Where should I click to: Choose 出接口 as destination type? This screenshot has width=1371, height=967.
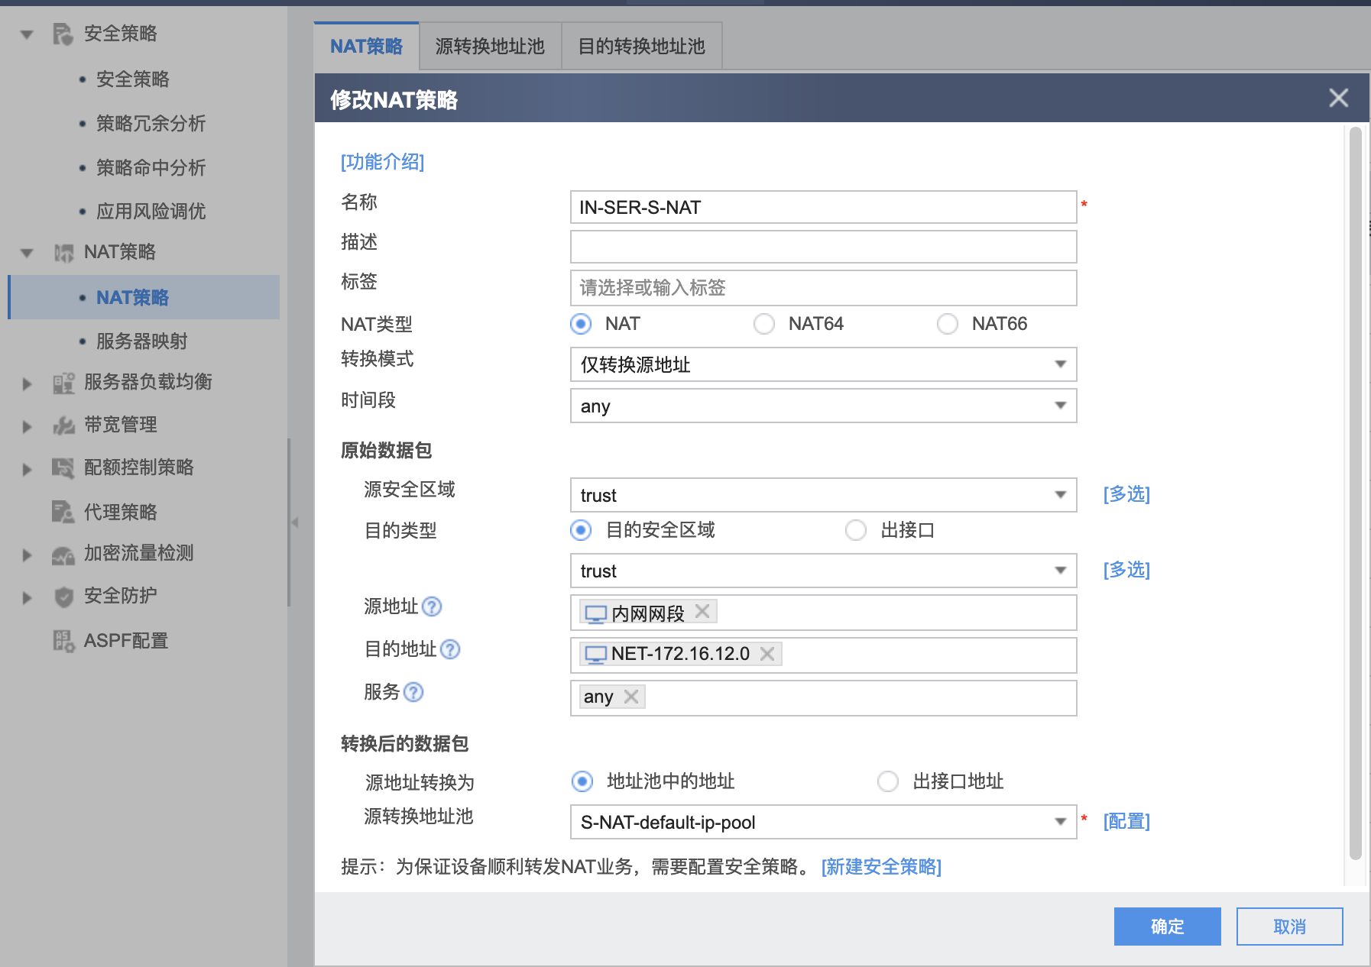point(856,530)
